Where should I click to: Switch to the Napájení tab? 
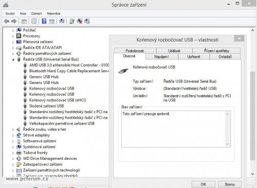point(161,56)
